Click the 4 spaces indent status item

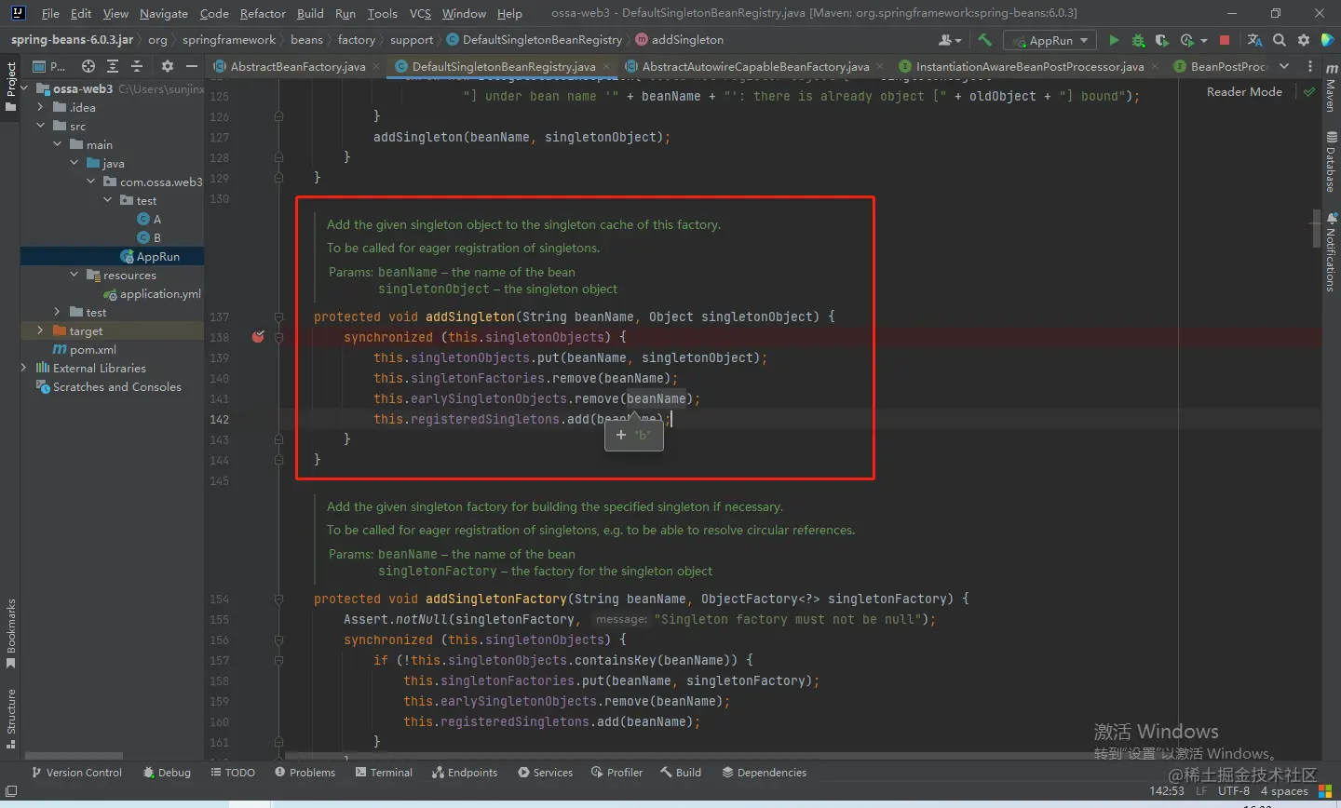coord(1284,791)
